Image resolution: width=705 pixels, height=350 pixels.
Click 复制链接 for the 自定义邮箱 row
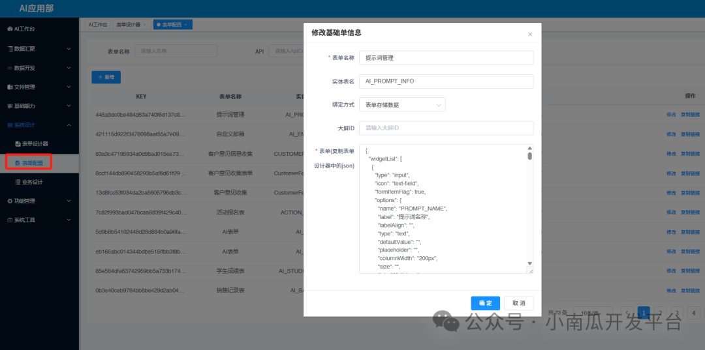[690, 134]
